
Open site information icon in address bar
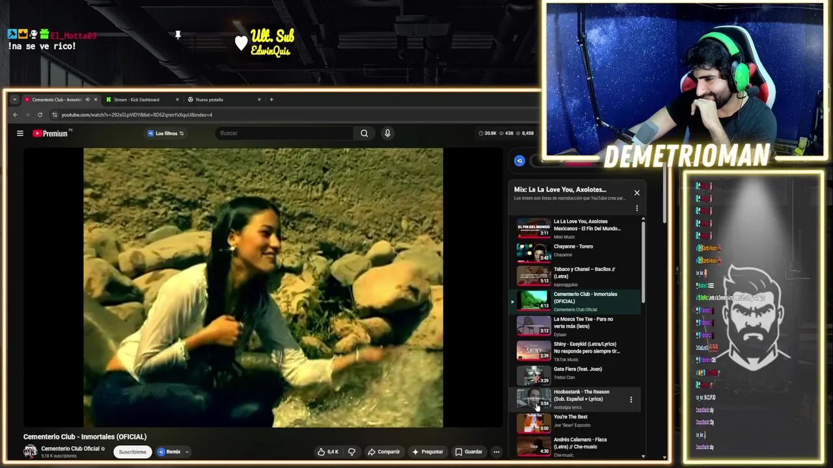point(55,115)
